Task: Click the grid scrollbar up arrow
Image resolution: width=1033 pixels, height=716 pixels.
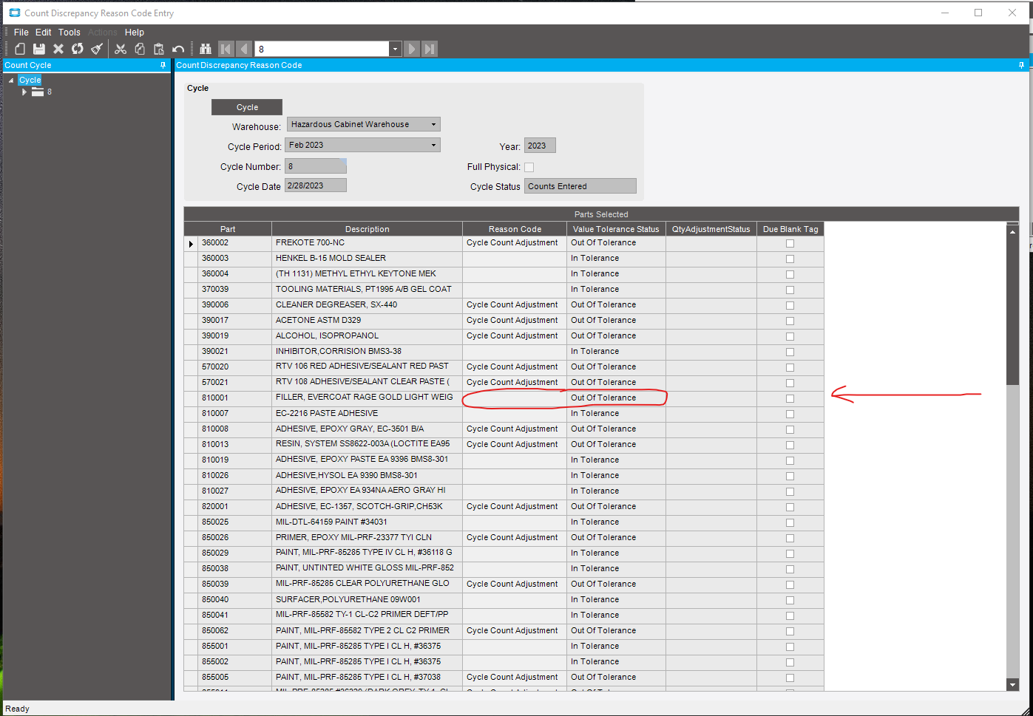Action: point(1013,231)
